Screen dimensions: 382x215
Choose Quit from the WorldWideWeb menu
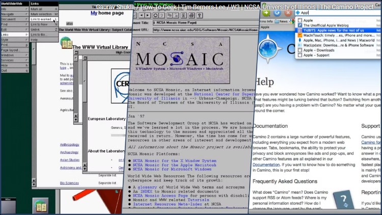click(x=15, y=70)
